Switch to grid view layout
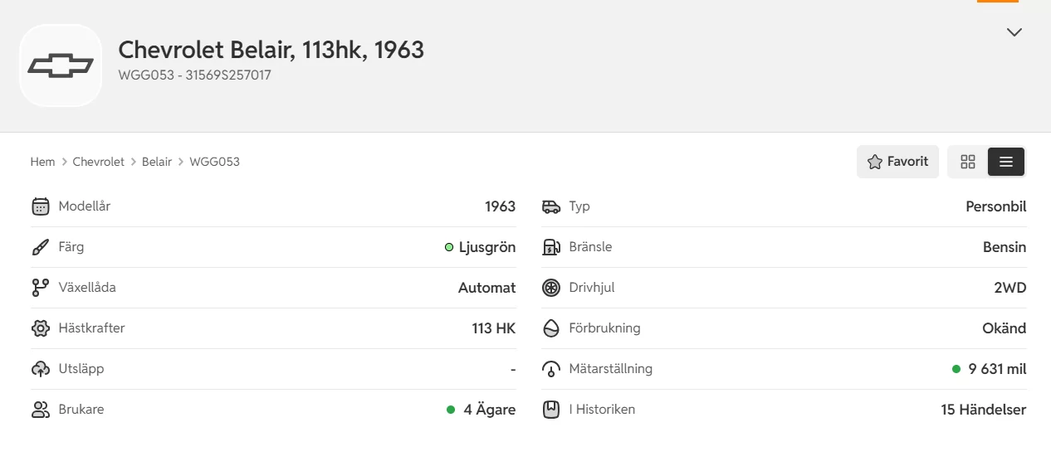 [968, 162]
